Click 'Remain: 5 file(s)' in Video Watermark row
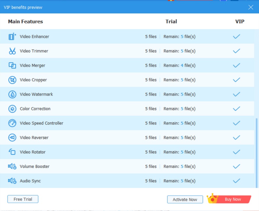The height and width of the screenshot is (211, 259). pos(179,94)
